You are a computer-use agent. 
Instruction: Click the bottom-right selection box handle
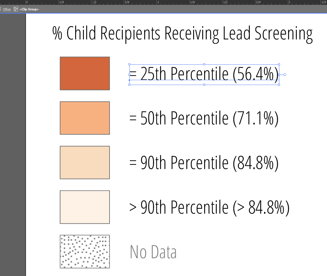pos(279,85)
